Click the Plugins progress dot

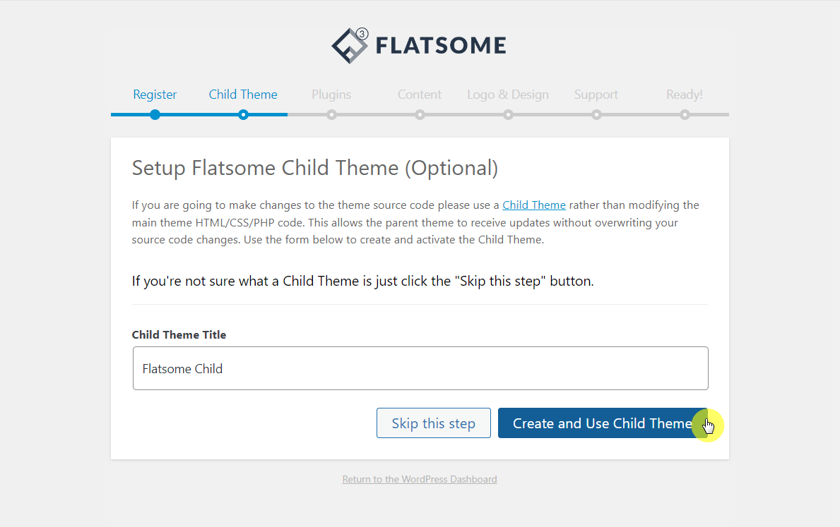pos(331,114)
